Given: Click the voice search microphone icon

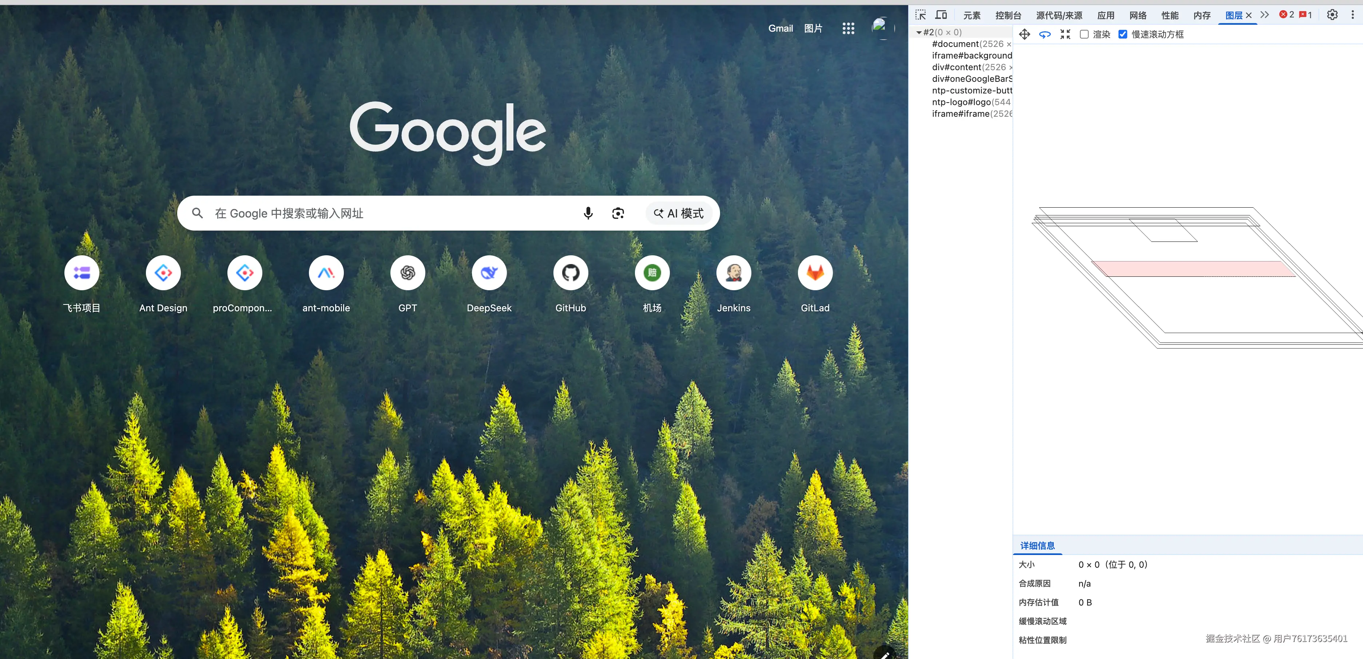Looking at the screenshot, I should 588,213.
